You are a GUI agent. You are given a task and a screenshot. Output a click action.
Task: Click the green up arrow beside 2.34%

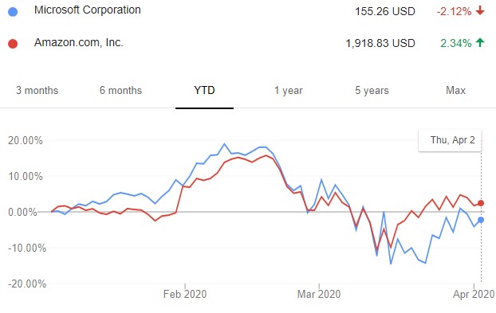tap(480, 42)
